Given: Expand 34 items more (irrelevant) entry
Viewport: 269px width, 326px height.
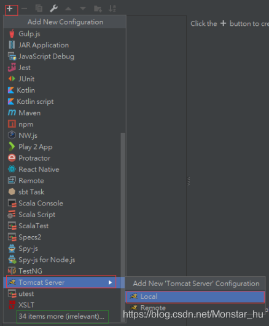Looking at the screenshot, I should 62,316.
